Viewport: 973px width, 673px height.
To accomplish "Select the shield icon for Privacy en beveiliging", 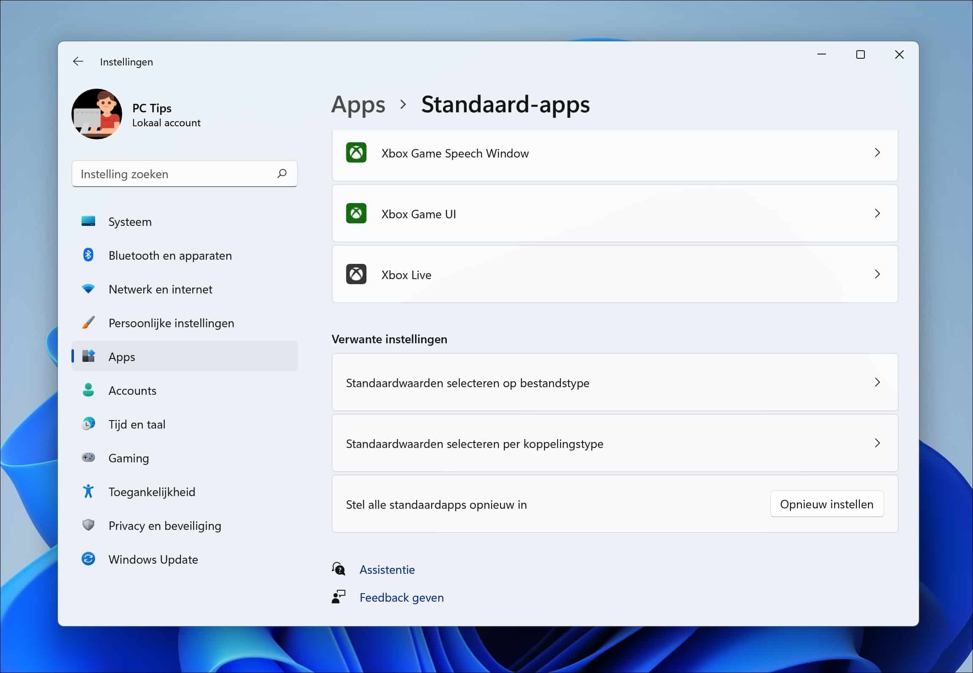I will [89, 525].
